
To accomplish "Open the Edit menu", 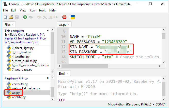I will pyautogui.click(x=14, y=10).
